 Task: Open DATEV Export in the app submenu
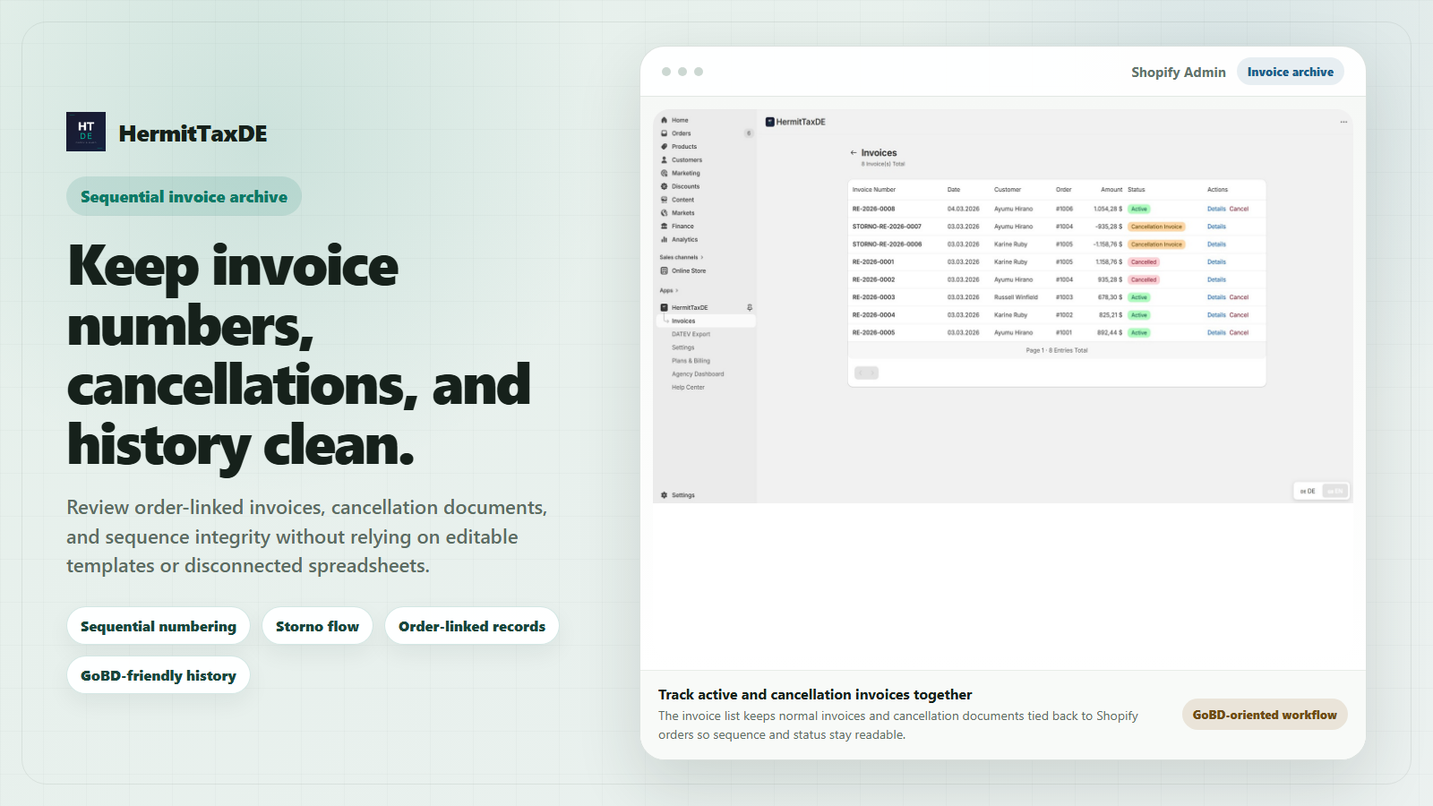691,334
